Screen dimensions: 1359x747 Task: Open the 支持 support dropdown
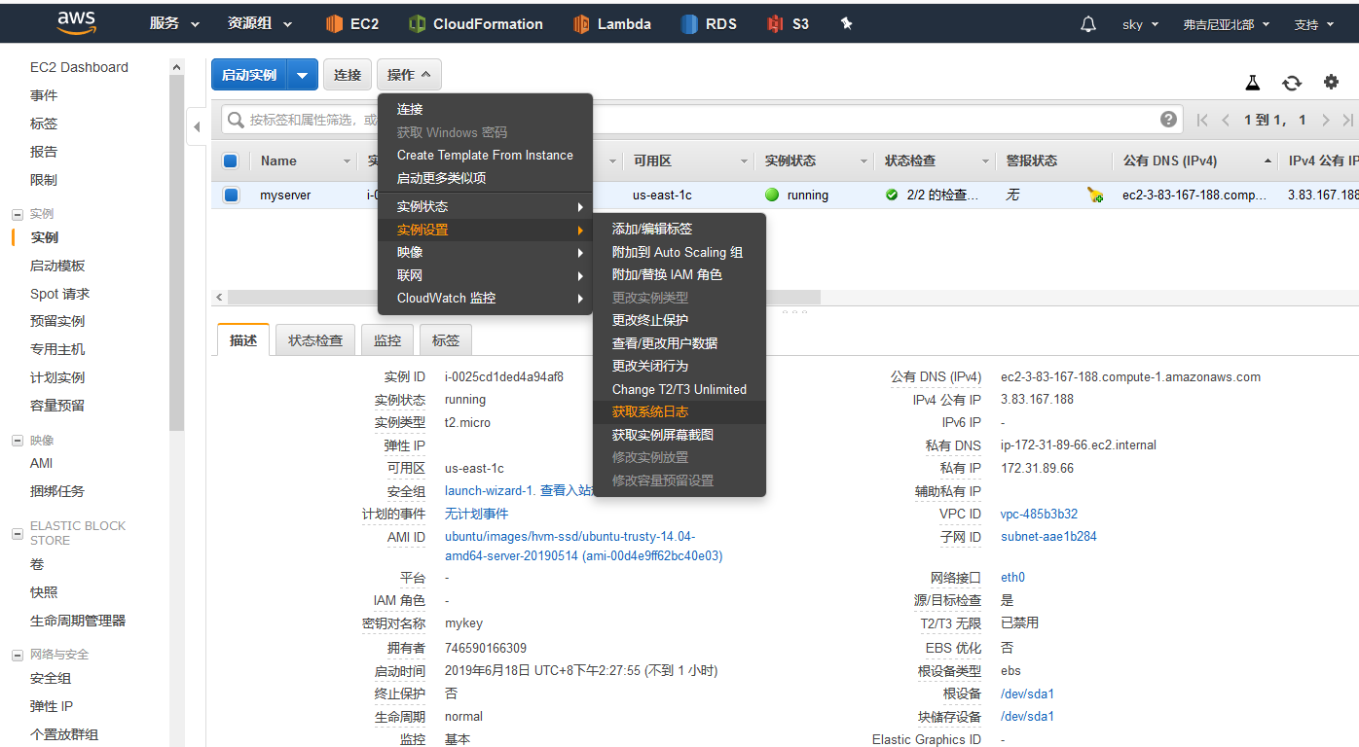[x=1312, y=24]
